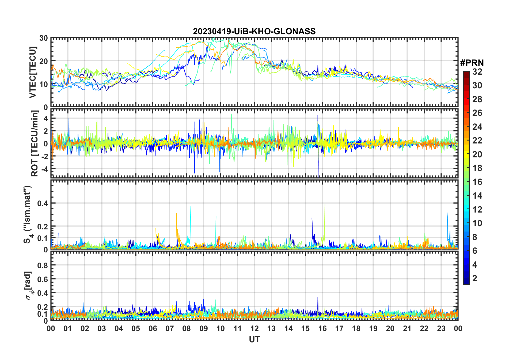
Task: Select the VTEC[TECU] y-axis label
Action: (x=33, y=72)
